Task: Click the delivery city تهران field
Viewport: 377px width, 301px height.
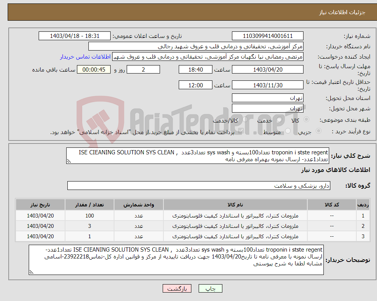Action: click(x=268, y=108)
